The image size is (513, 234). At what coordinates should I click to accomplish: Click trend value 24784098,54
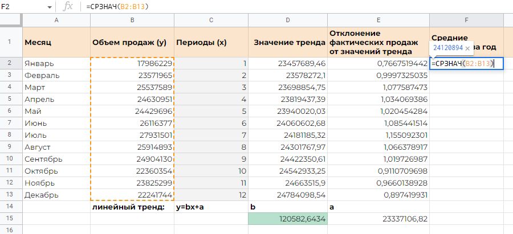[288, 195]
